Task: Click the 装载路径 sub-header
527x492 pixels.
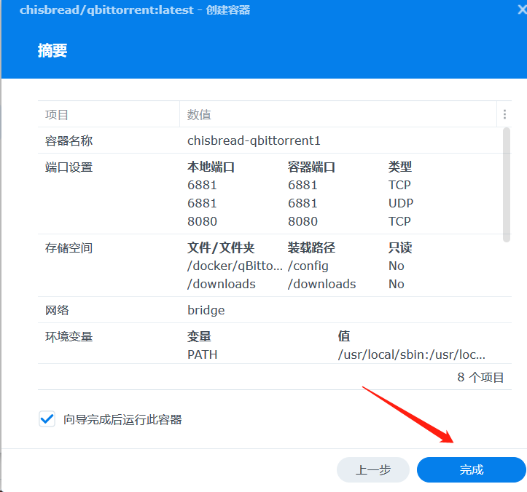Action: coord(311,247)
